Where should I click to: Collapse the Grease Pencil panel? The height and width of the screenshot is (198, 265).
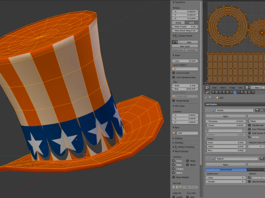(x=173, y=36)
